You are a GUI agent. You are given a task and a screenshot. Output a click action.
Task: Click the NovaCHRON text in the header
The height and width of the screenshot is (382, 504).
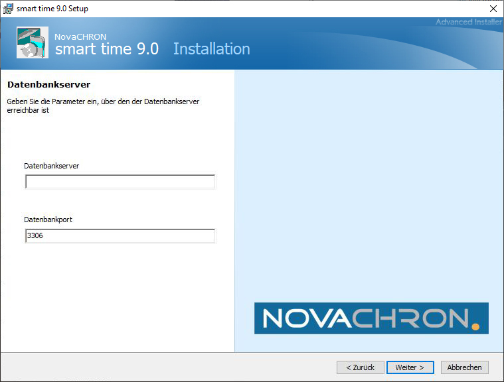[80, 36]
